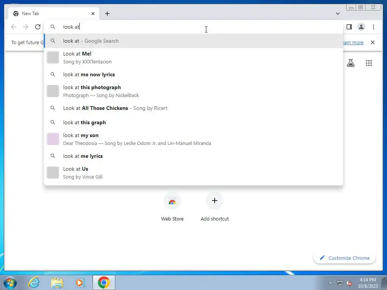Close the New Tab tab
Viewport: 387px width, 290px height.
pos(93,14)
